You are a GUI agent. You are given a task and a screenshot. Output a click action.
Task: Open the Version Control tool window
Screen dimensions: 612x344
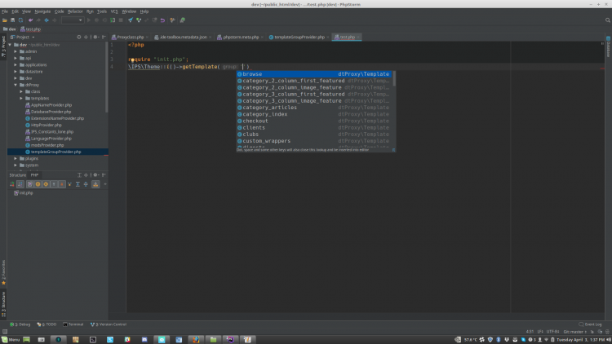tap(110, 324)
